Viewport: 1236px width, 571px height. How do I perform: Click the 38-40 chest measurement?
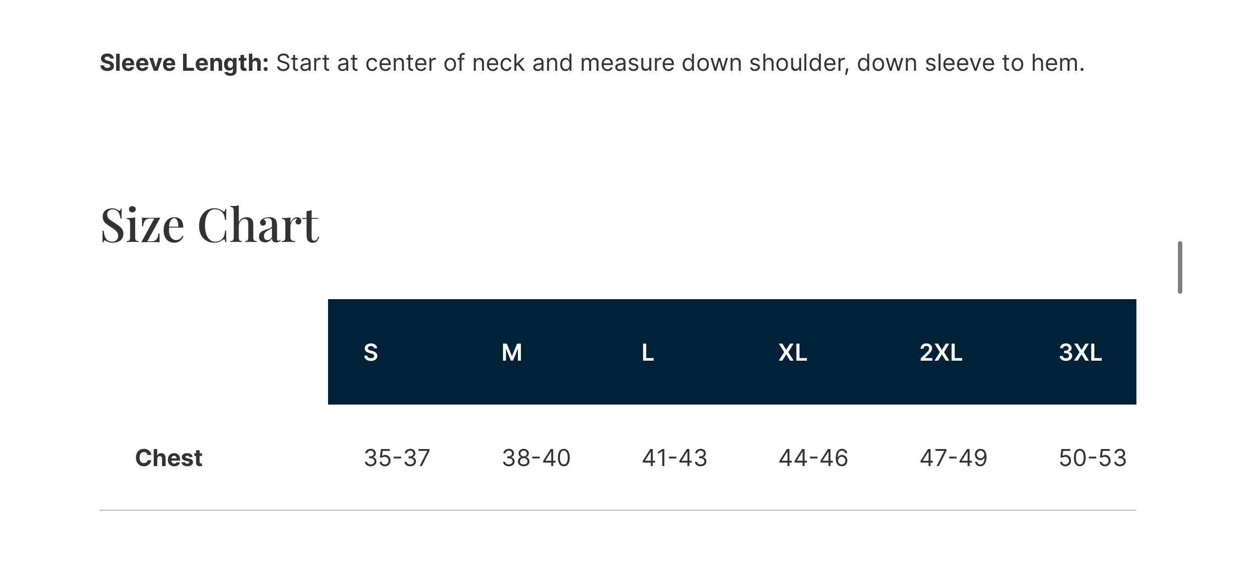click(536, 458)
